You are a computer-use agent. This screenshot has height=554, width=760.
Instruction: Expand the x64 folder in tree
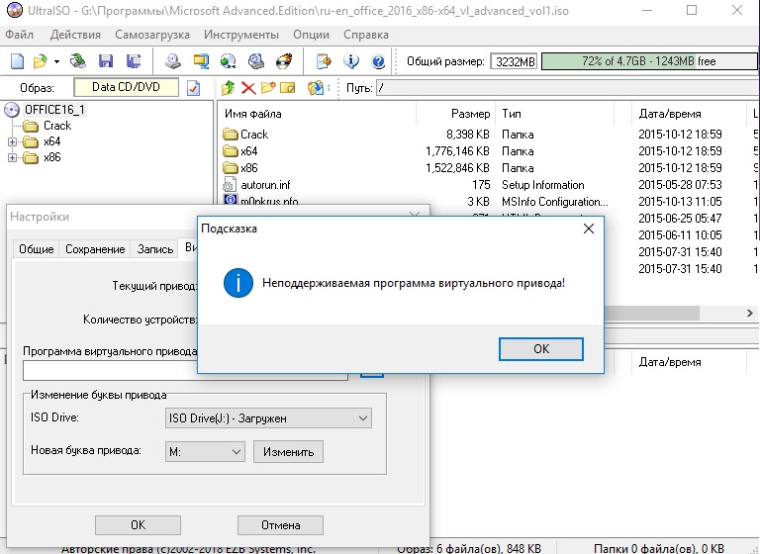coord(12,142)
